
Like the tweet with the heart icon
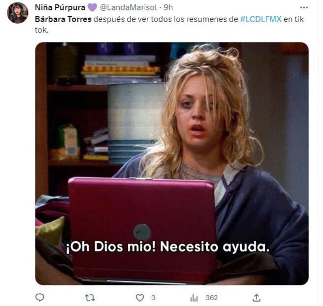[140, 298]
